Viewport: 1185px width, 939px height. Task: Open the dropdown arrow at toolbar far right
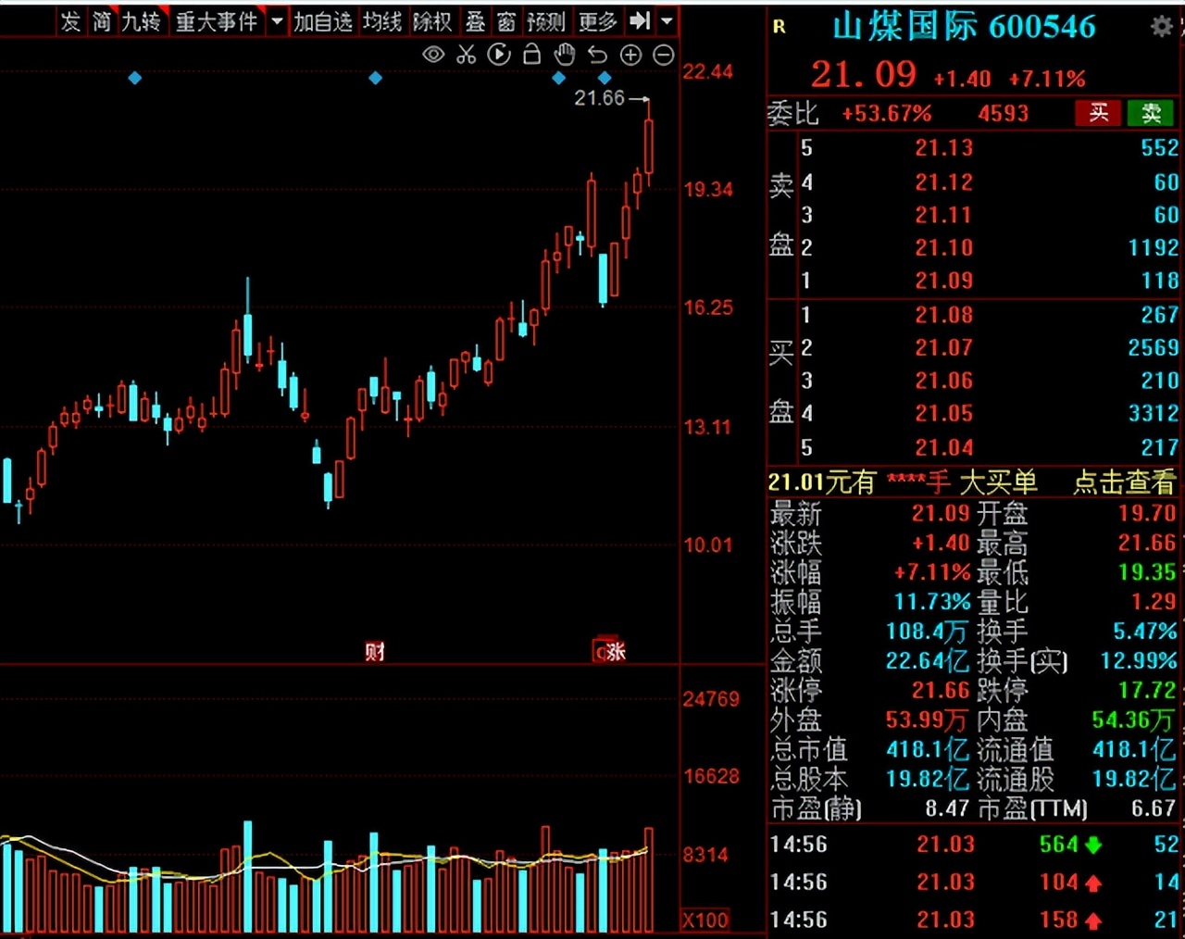pyautogui.click(x=667, y=20)
